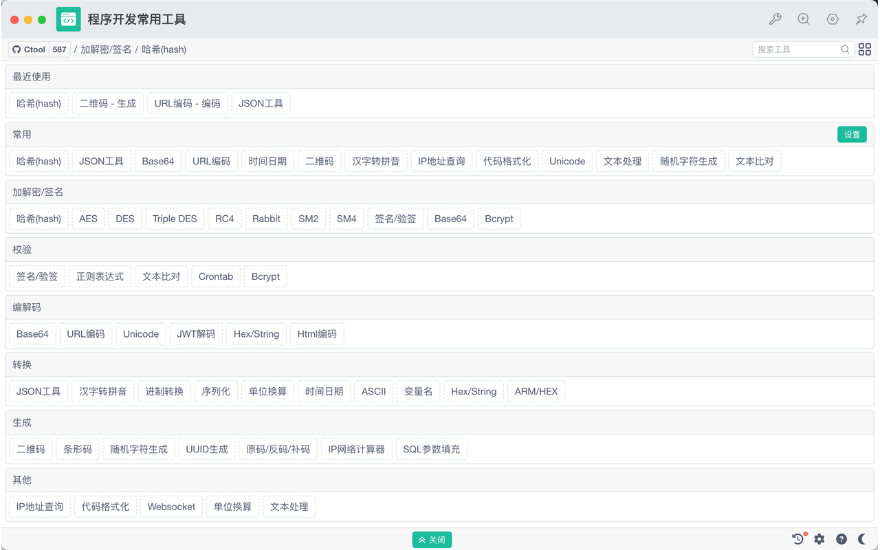Open settings with the gear icon at bottom
The image size is (880, 550).
[x=819, y=539]
